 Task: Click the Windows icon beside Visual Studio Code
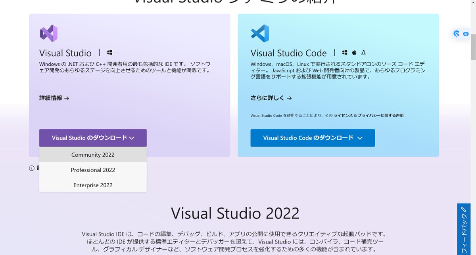[345, 52]
